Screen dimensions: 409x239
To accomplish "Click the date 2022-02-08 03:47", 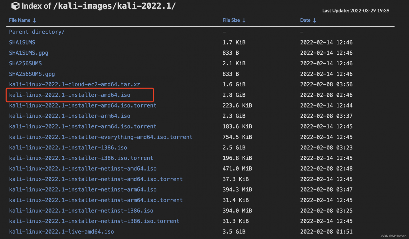I will 326,190.
